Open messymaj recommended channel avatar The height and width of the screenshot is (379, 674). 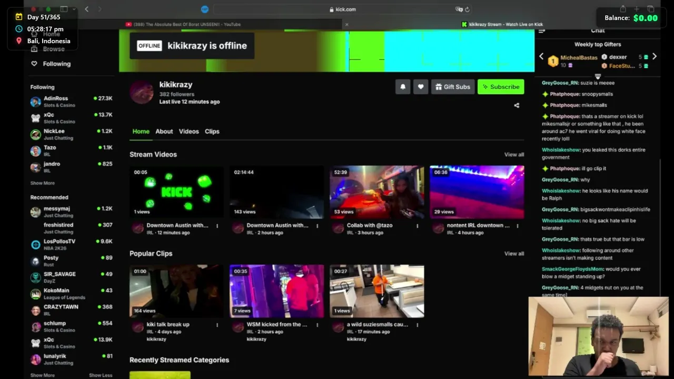click(35, 212)
